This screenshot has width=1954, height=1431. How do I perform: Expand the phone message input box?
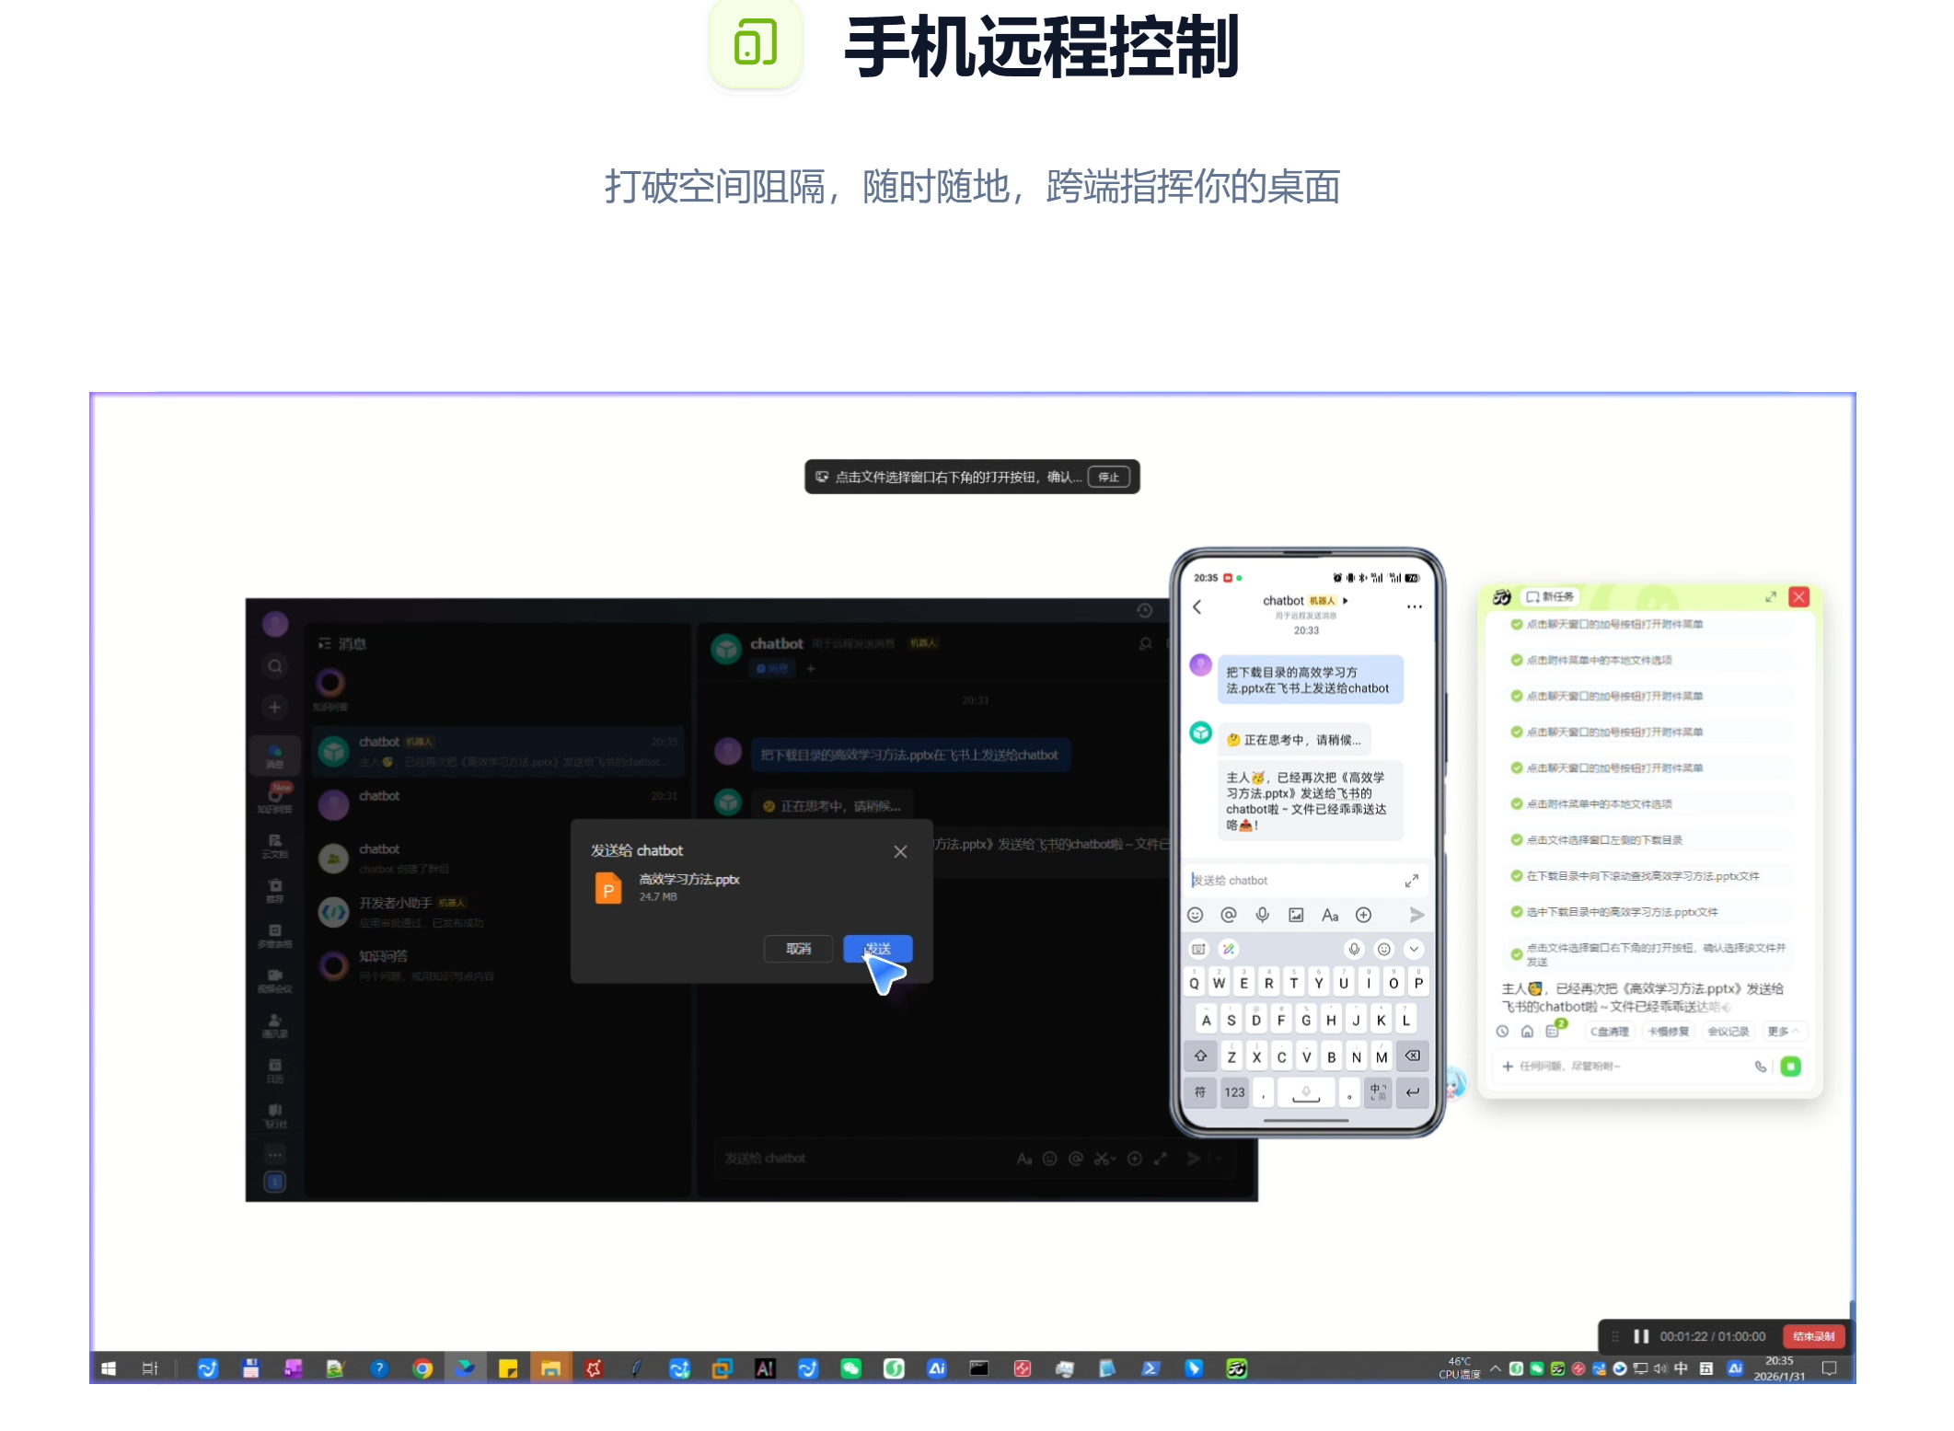(1411, 881)
